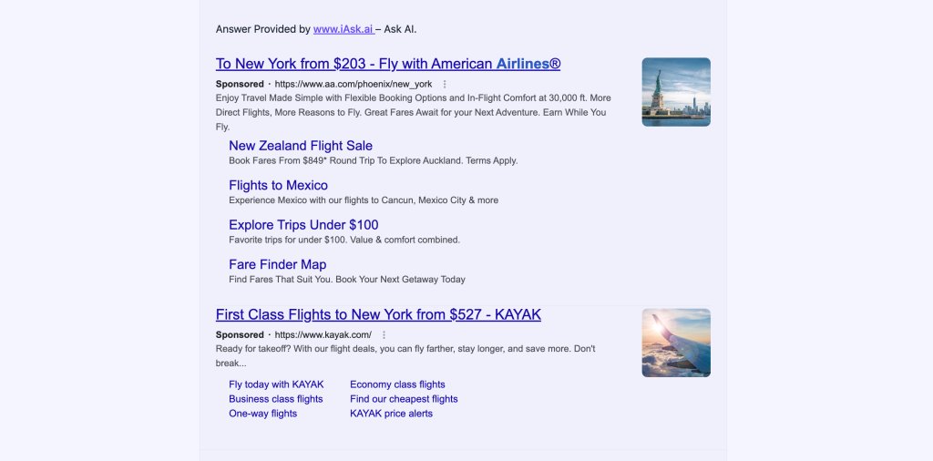
Task: Click Sponsored label on American Airlines ad
Action: (240, 85)
